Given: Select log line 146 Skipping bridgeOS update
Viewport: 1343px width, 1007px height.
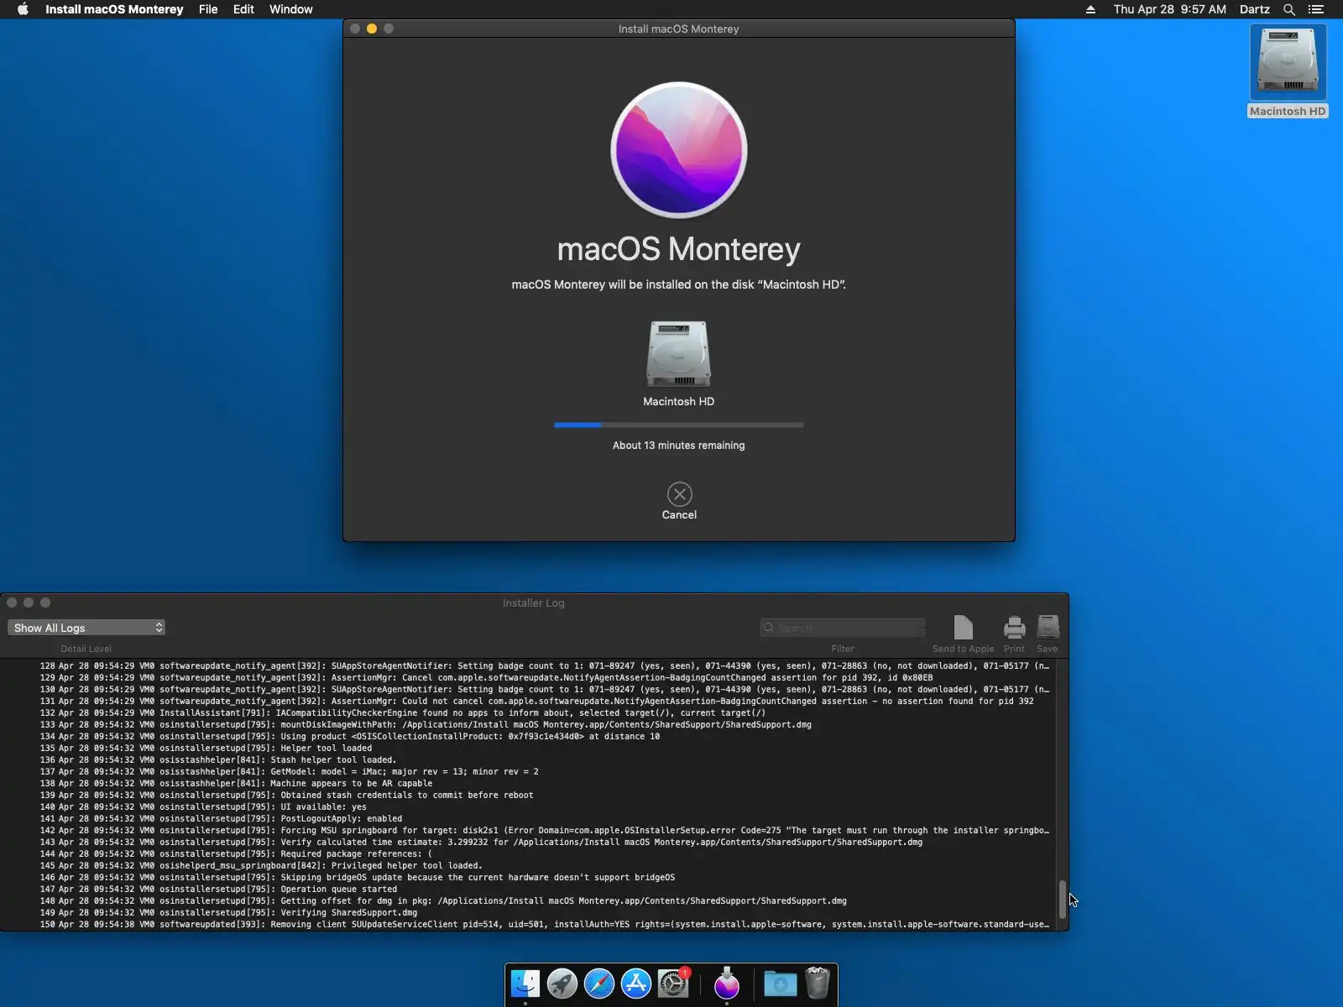Looking at the screenshot, I should 529,878.
